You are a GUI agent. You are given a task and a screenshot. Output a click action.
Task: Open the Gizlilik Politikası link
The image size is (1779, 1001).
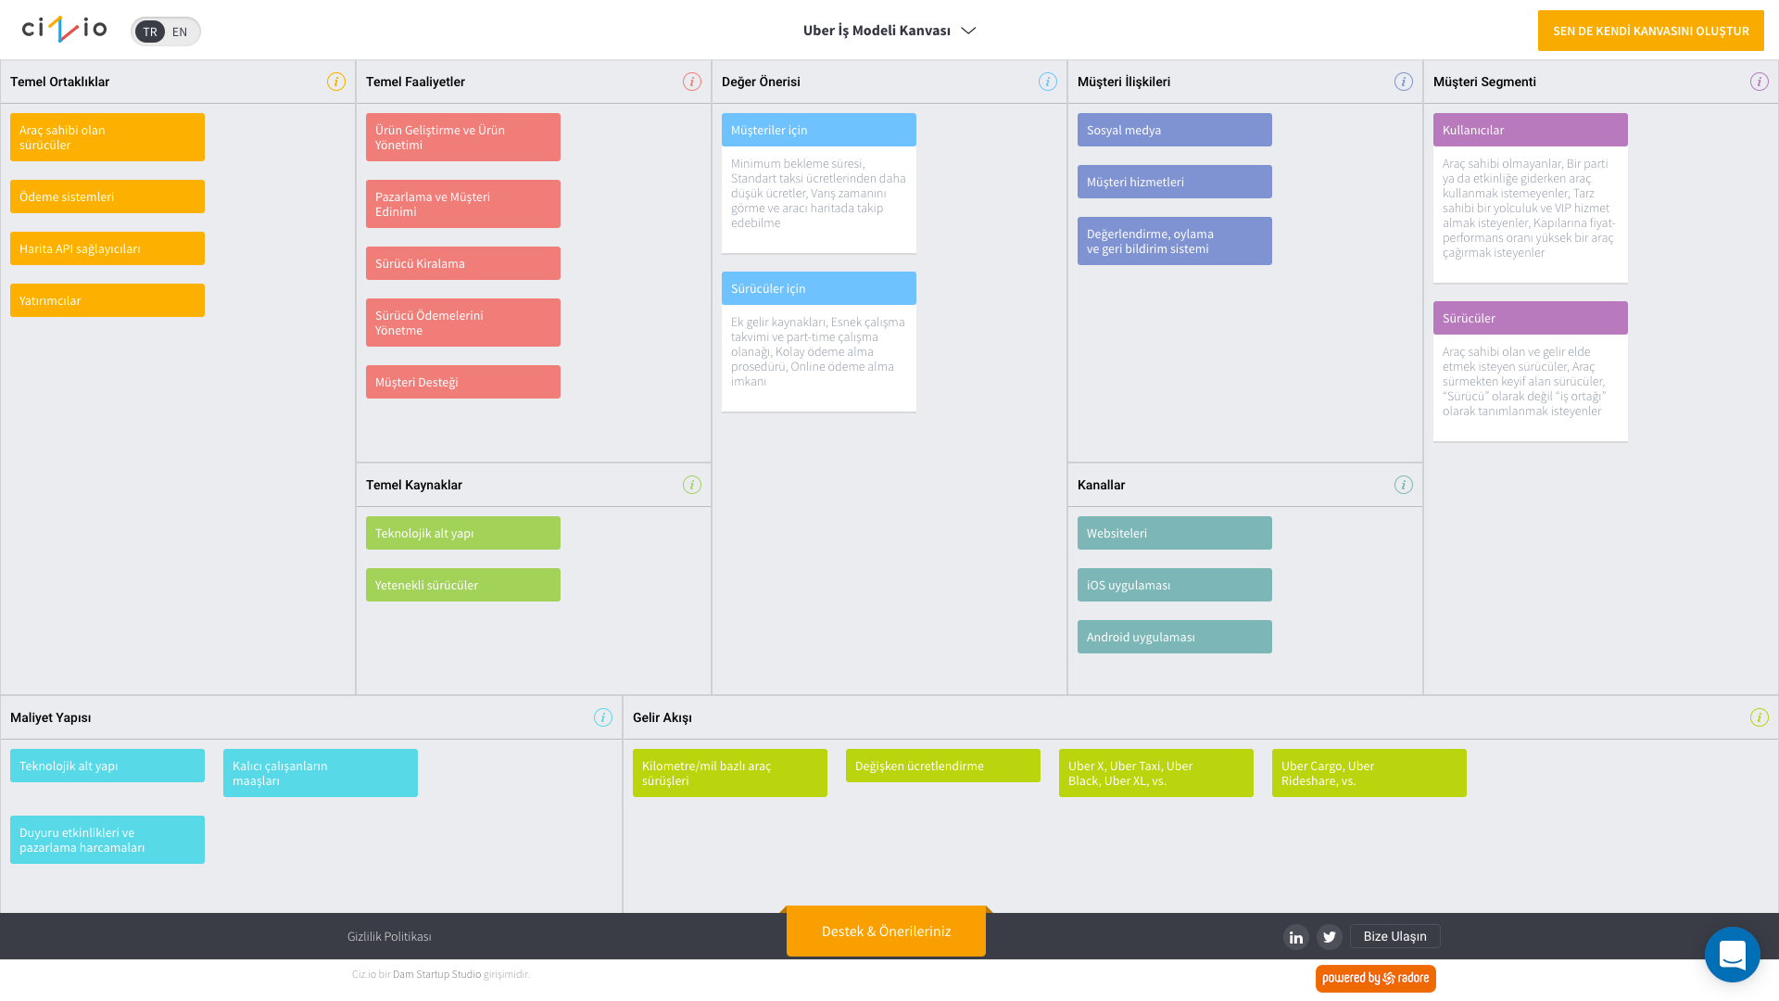click(x=389, y=936)
